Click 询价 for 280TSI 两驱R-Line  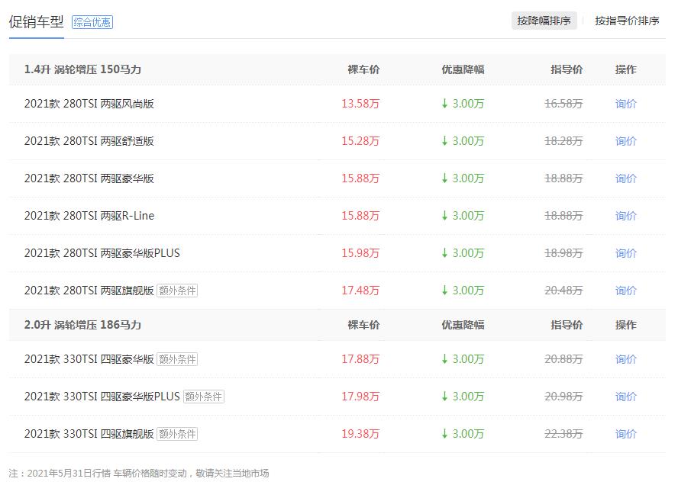click(625, 216)
